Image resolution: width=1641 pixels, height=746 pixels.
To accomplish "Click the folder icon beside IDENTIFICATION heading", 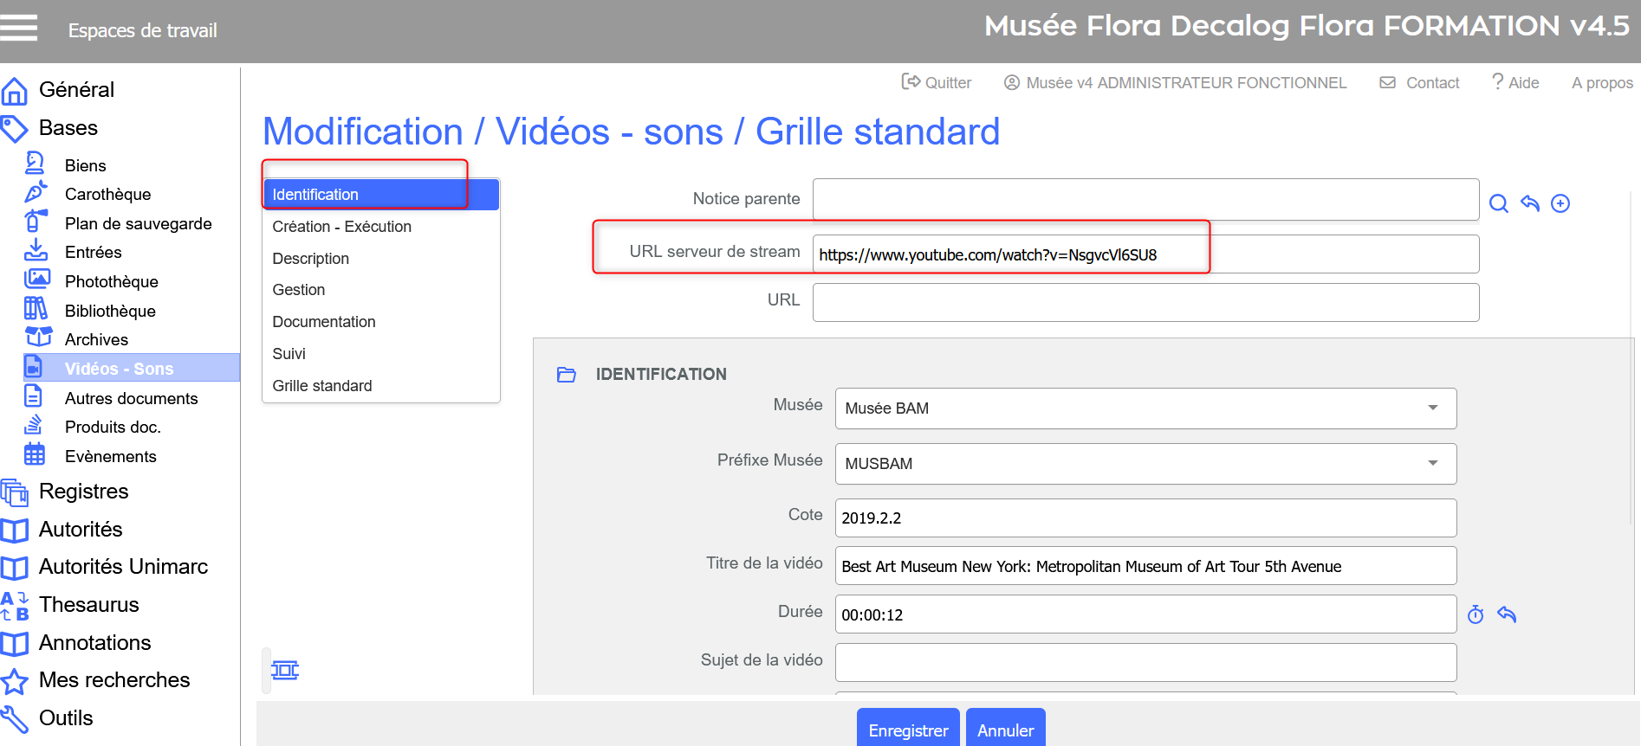I will click(x=567, y=375).
